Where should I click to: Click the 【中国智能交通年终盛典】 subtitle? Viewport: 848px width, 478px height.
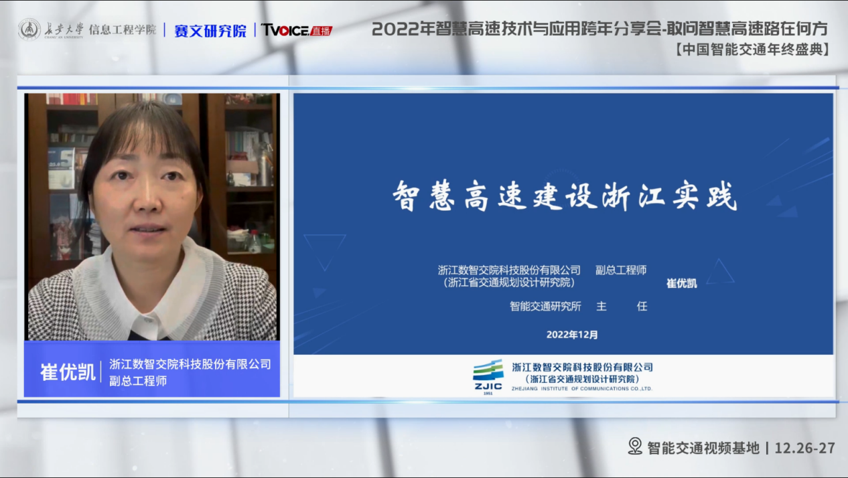click(751, 50)
